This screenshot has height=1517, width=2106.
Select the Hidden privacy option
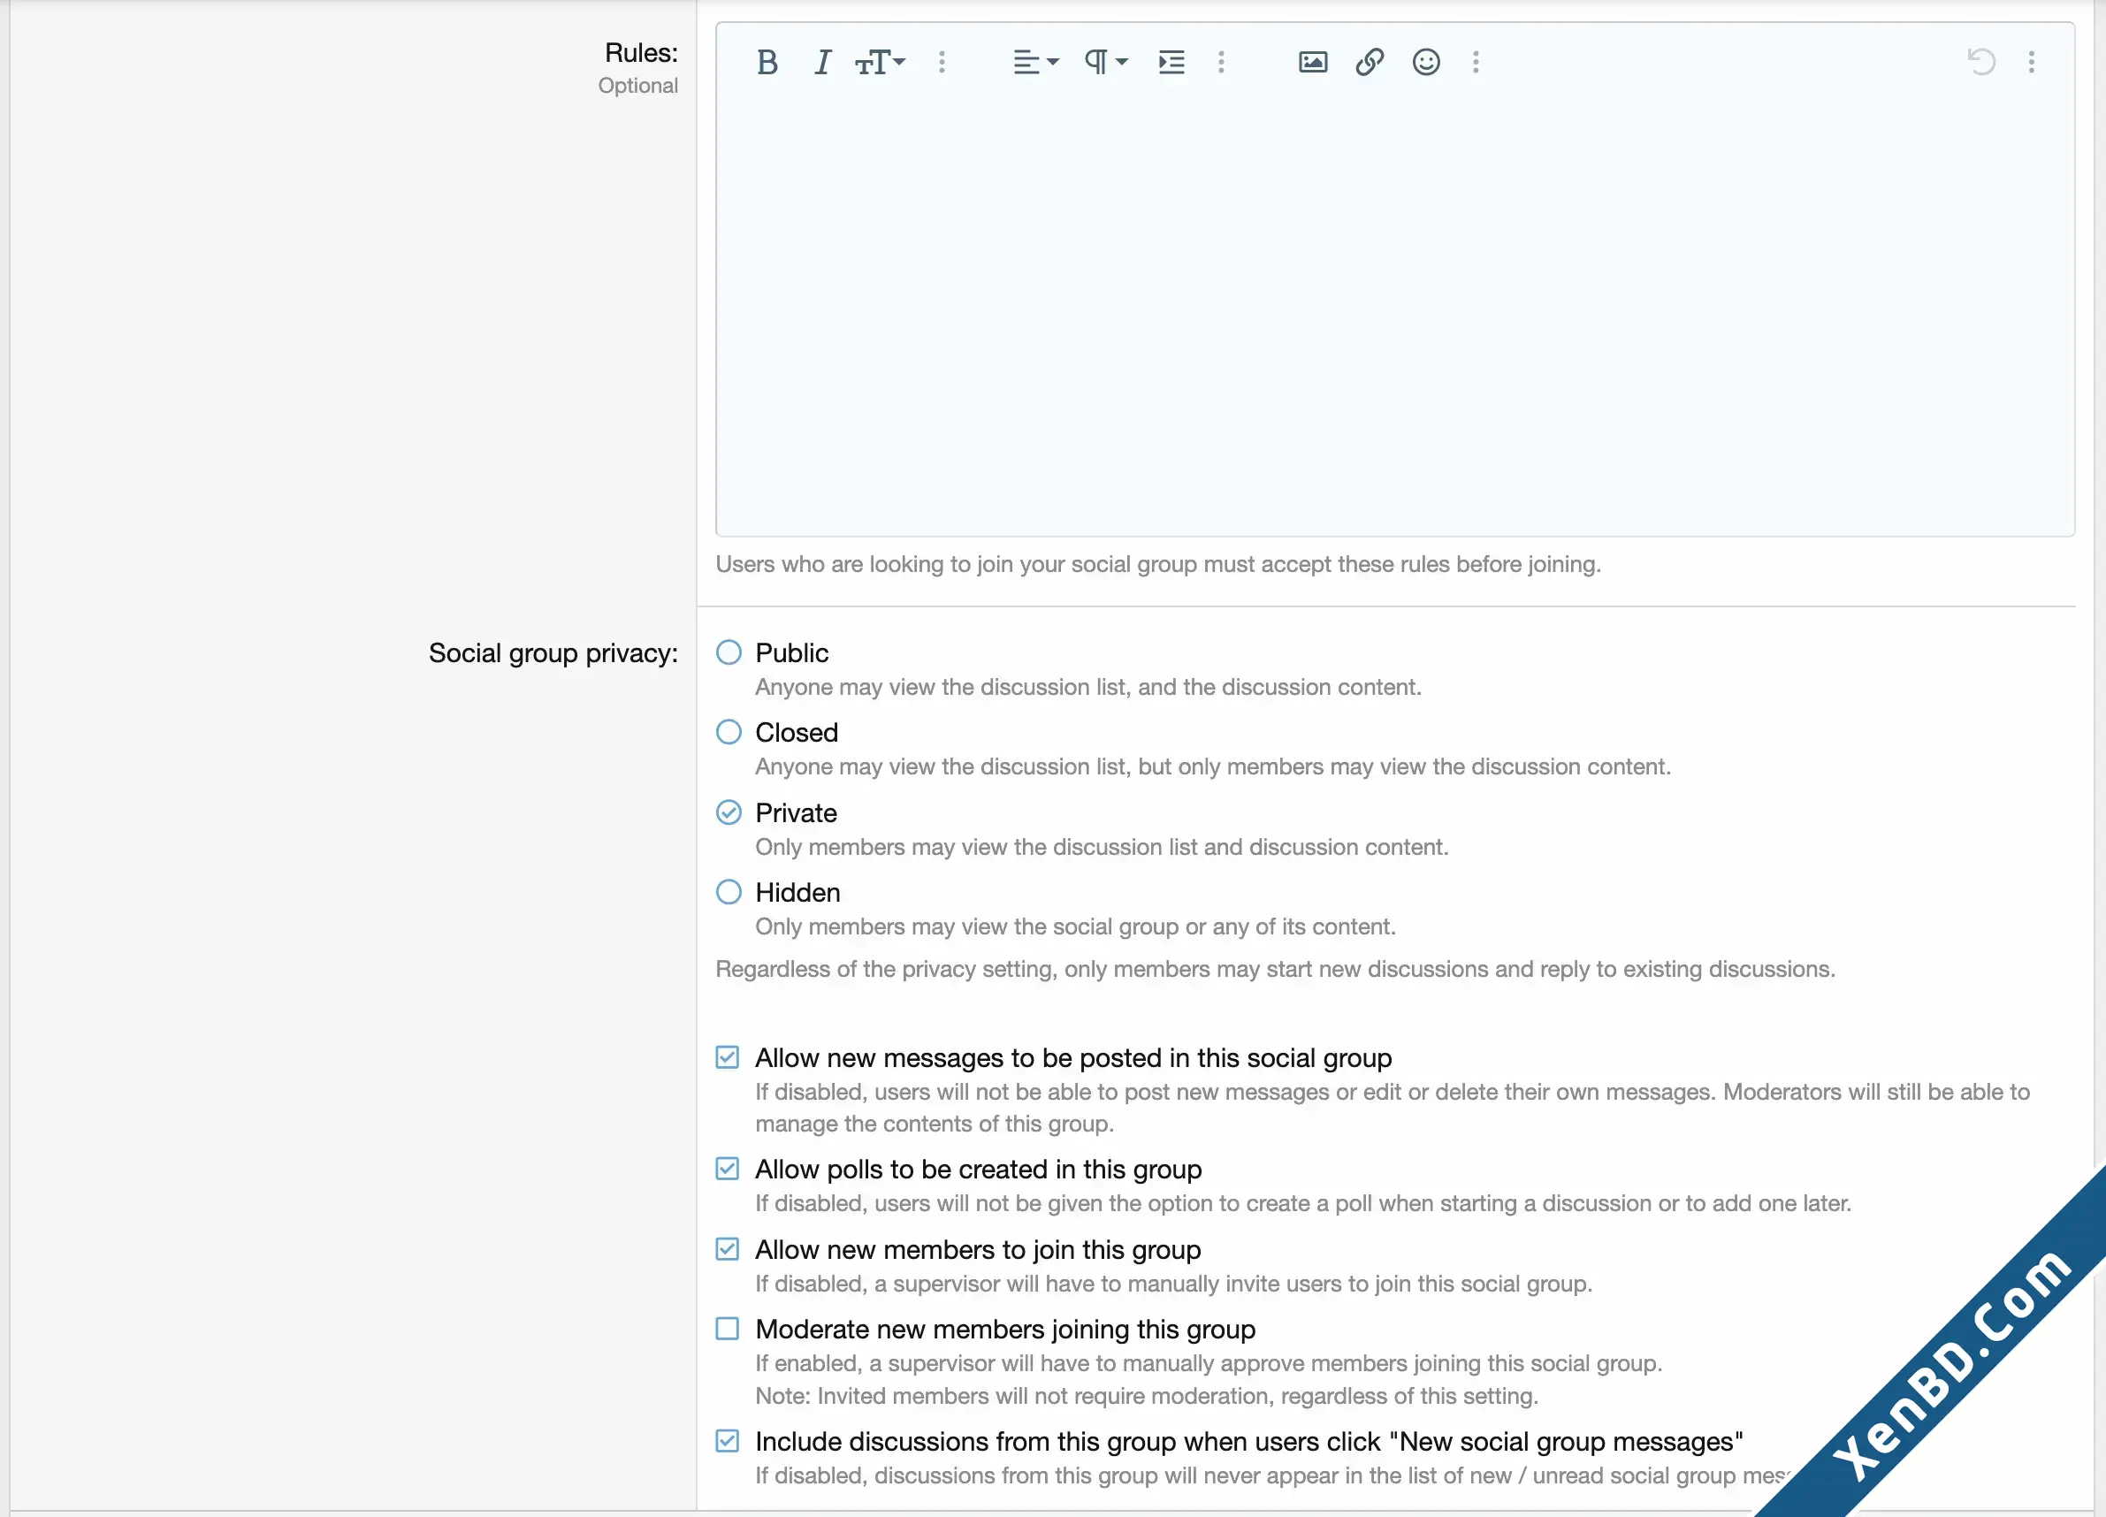pos(729,892)
